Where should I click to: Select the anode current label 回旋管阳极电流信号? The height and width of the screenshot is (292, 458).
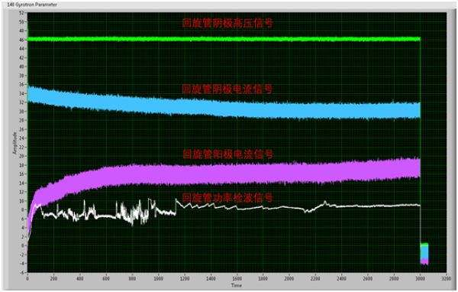pos(227,154)
